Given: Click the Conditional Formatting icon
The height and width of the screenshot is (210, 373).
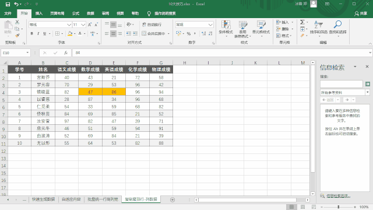Looking at the screenshot, I should tap(226, 24).
